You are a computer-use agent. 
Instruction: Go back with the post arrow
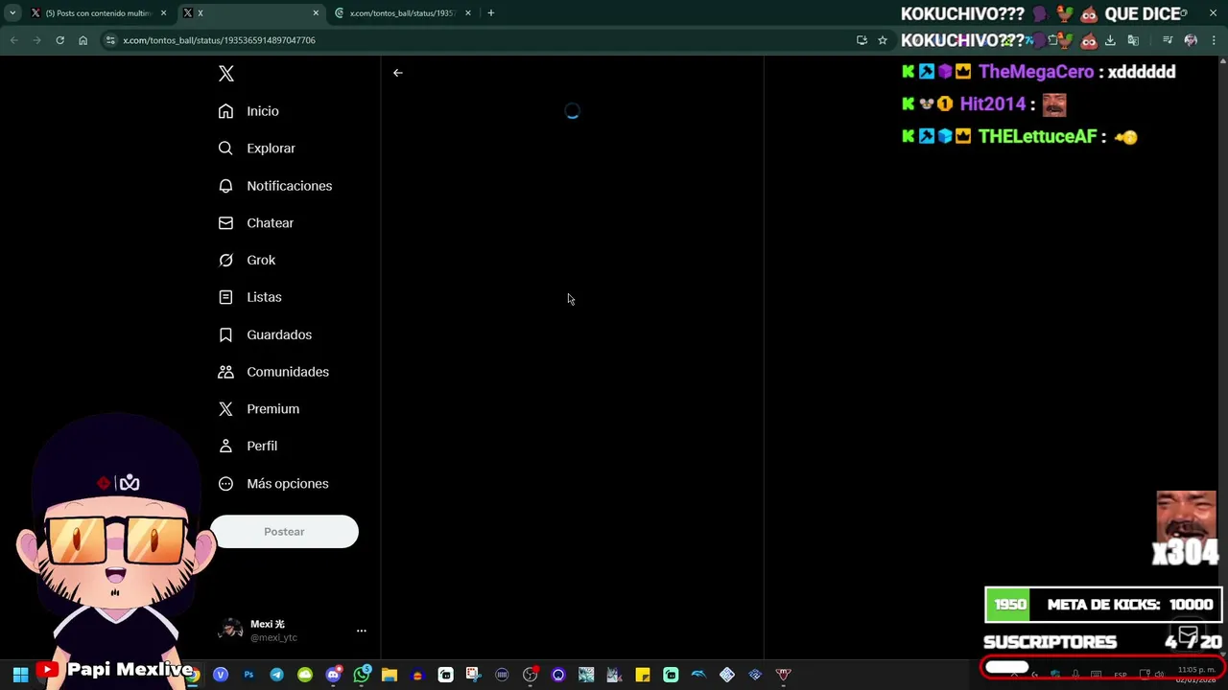click(398, 73)
